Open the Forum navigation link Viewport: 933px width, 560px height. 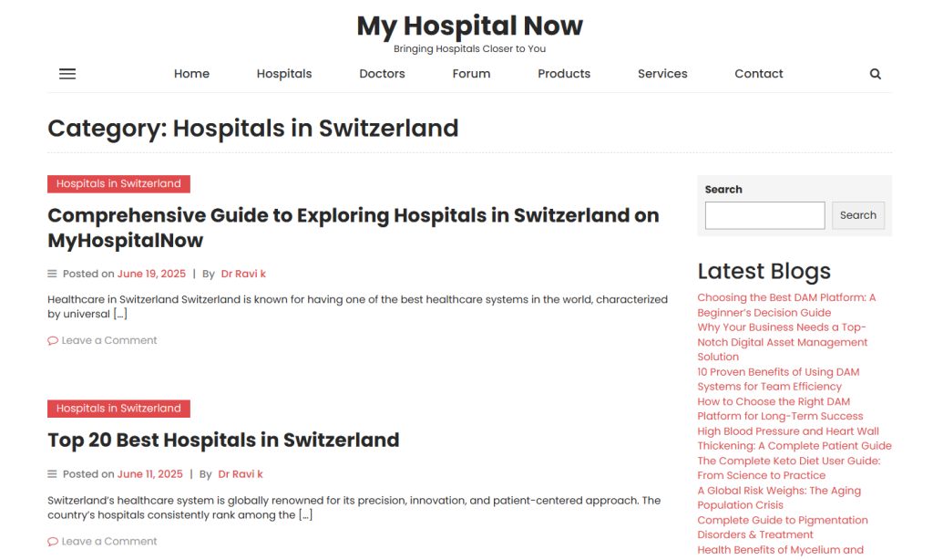pyautogui.click(x=471, y=74)
